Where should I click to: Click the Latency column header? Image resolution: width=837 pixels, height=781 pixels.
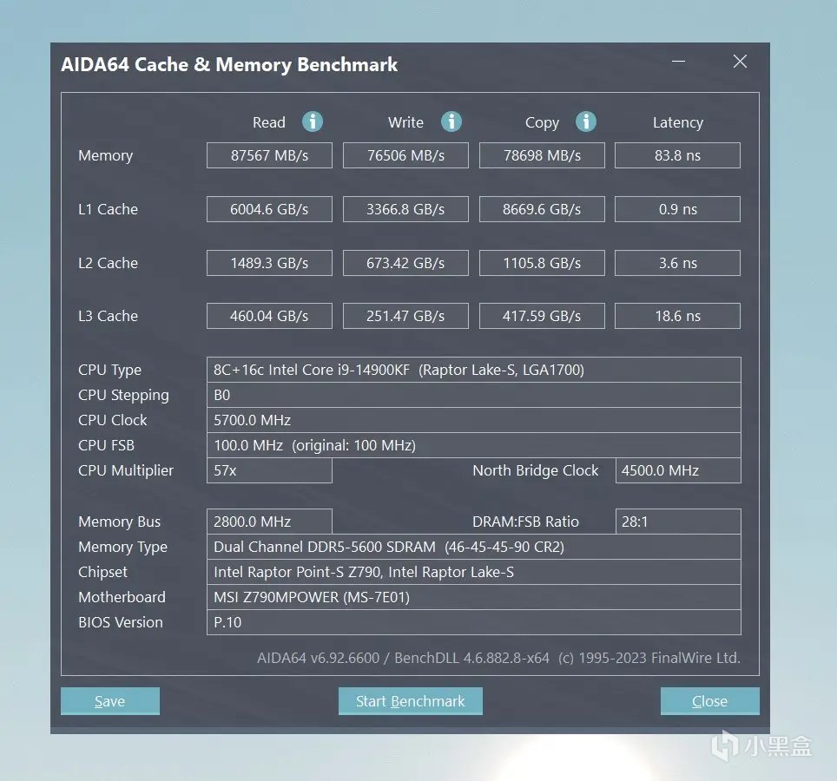(x=678, y=122)
